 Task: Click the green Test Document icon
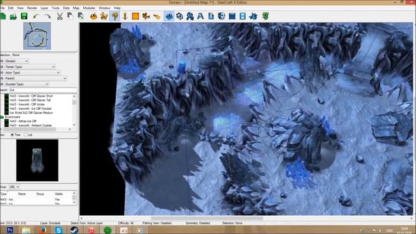(265, 16)
